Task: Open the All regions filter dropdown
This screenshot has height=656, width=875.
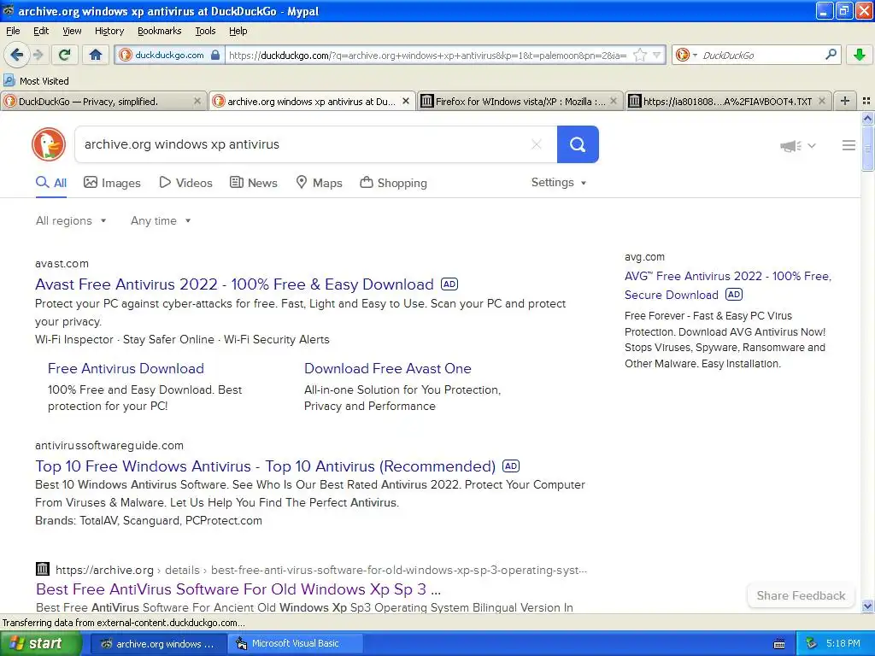Action: 71,220
